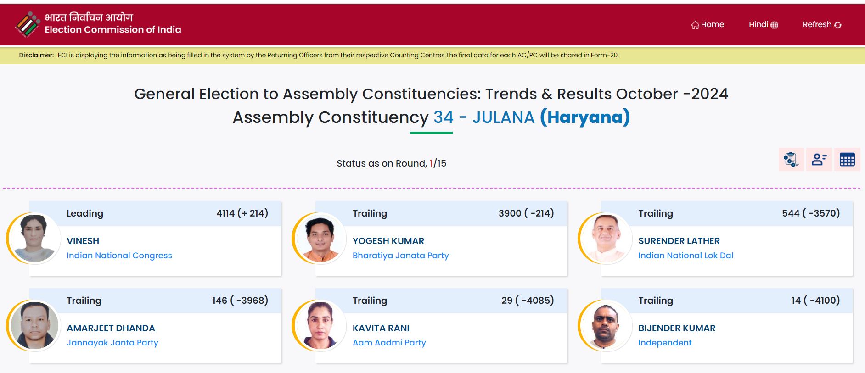Click the Hindi globe icon

(x=775, y=25)
